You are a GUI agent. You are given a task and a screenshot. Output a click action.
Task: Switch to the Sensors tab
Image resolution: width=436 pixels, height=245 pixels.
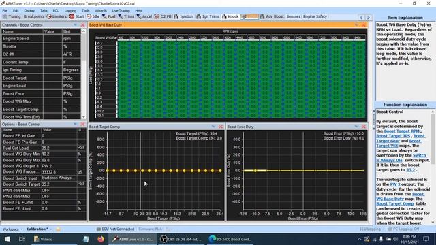pyautogui.click(x=294, y=16)
